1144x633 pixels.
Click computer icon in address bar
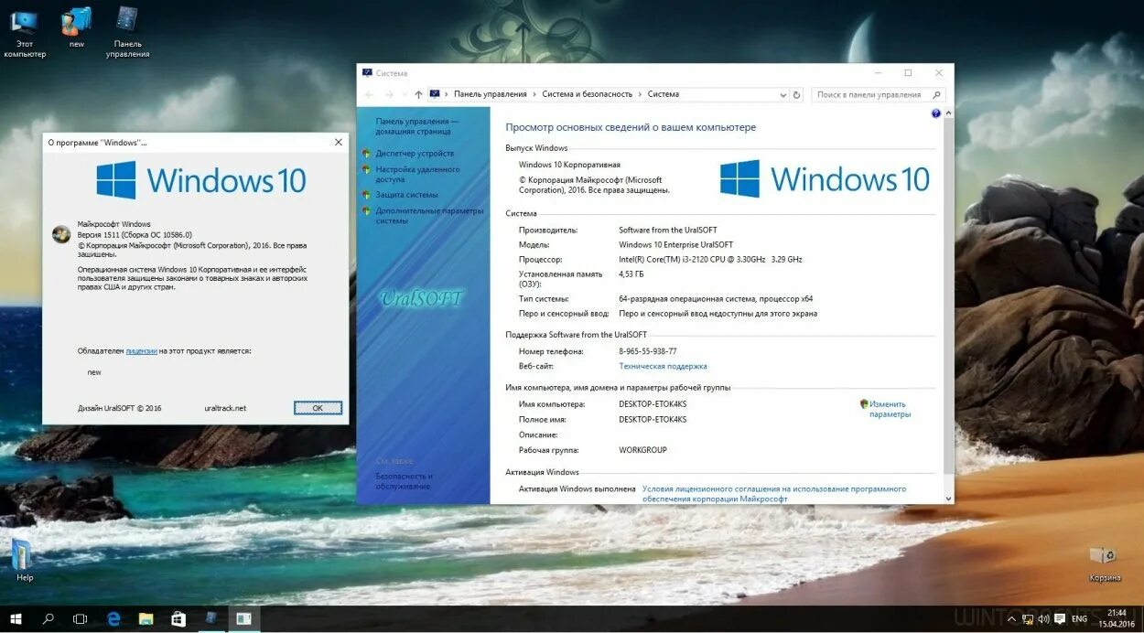coord(435,94)
